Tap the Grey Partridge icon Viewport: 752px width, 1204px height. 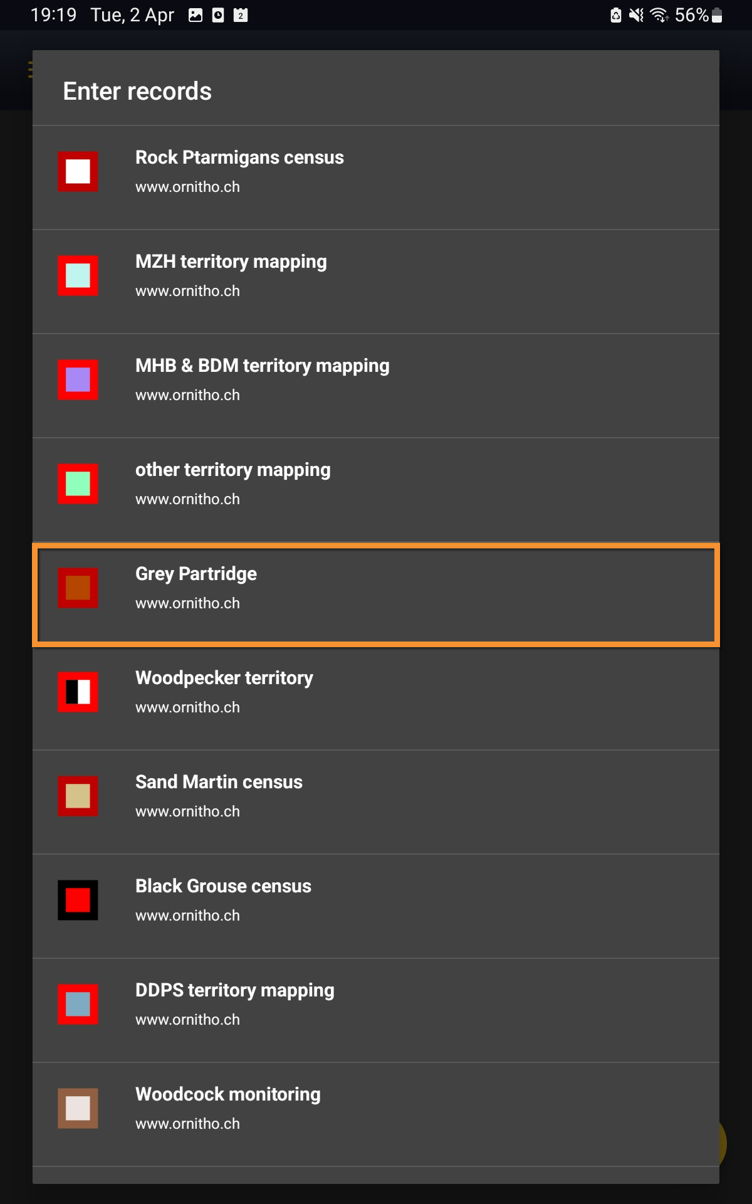[x=78, y=588]
